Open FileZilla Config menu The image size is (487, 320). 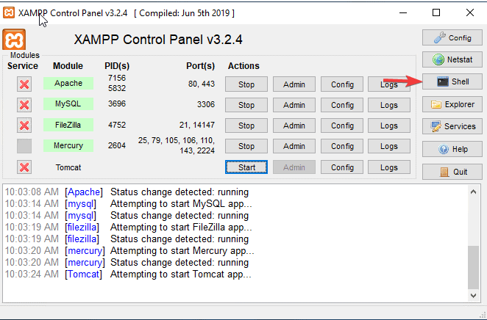point(342,126)
